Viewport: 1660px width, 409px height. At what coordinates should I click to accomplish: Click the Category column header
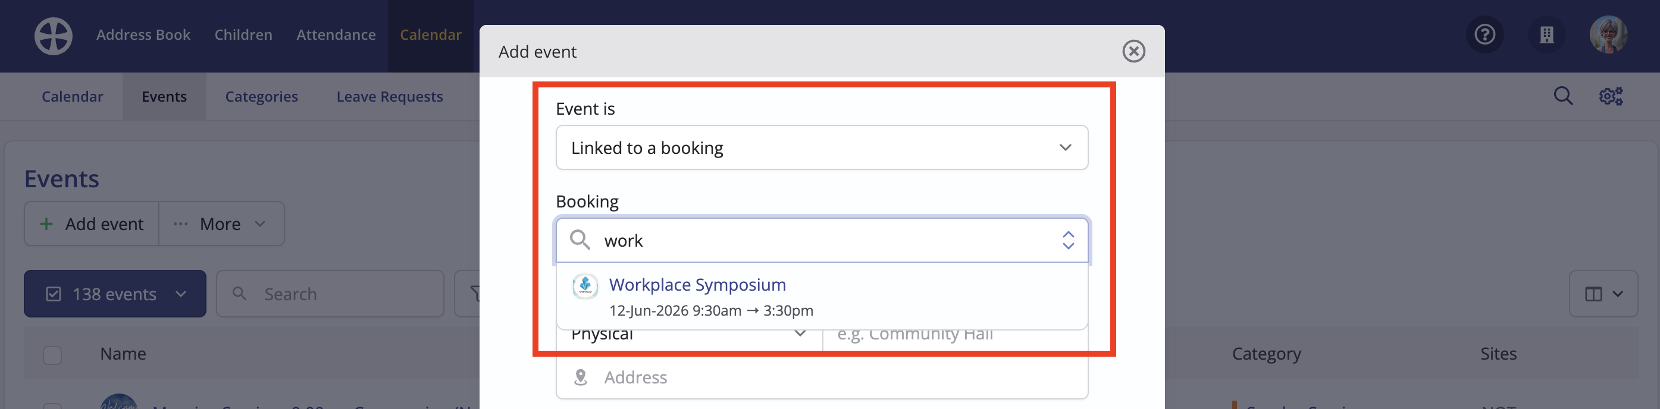1266,354
